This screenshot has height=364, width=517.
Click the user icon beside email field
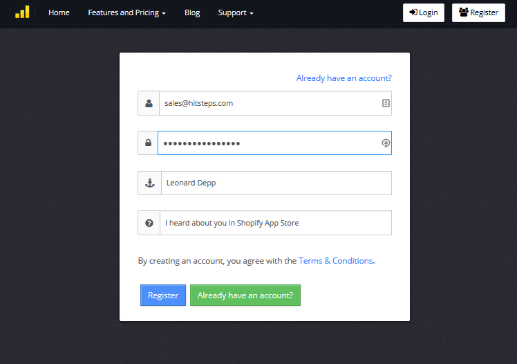coord(149,103)
